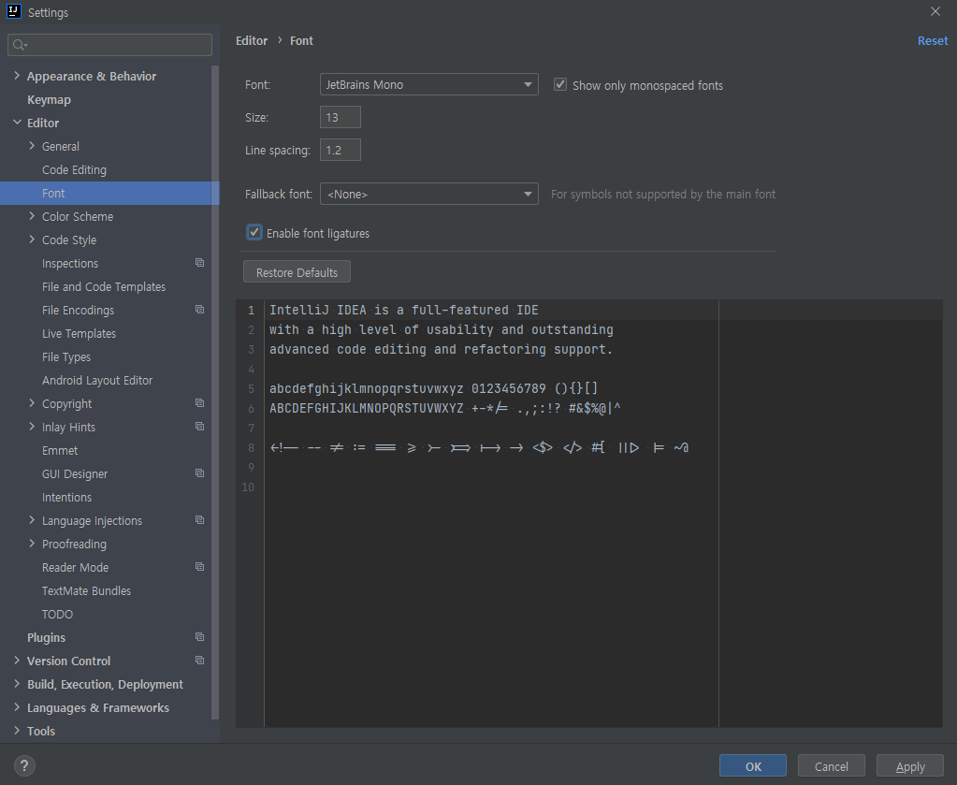The height and width of the screenshot is (785, 957).
Task: Select Code Editing settings page
Action: pyautogui.click(x=74, y=169)
